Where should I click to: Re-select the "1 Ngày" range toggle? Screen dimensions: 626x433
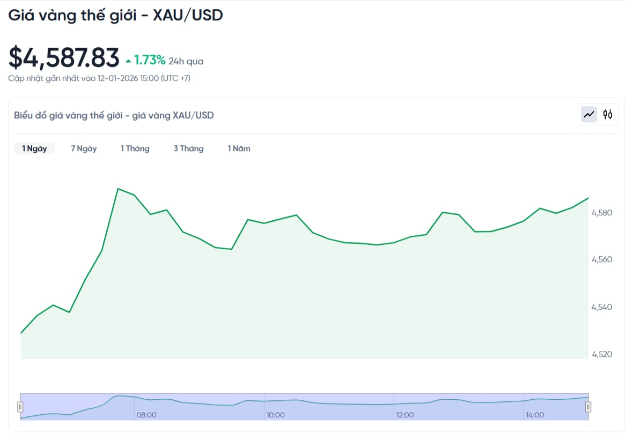click(x=34, y=148)
